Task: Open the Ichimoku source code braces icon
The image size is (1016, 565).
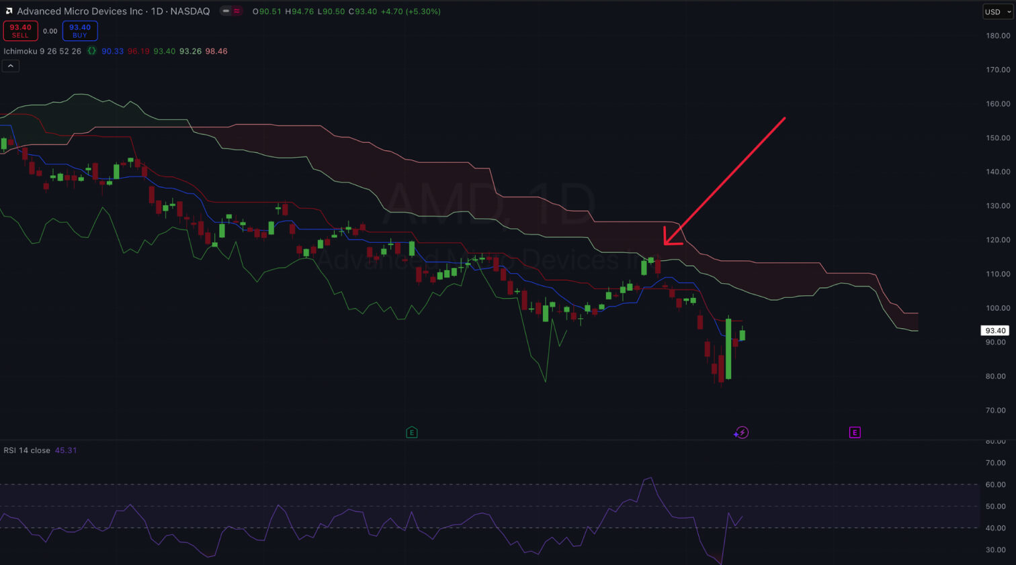Action: [x=91, y=51]
